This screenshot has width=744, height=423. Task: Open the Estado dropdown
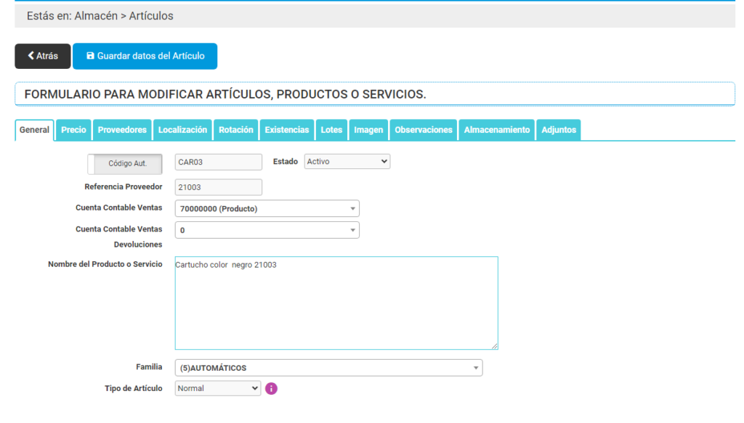(347, 162)
